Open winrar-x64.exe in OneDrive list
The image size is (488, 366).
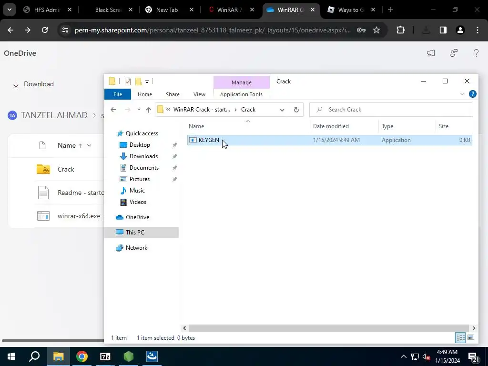[79, 216]
